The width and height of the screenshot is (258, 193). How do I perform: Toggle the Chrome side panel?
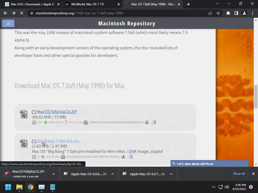click(x=236, y=13)
